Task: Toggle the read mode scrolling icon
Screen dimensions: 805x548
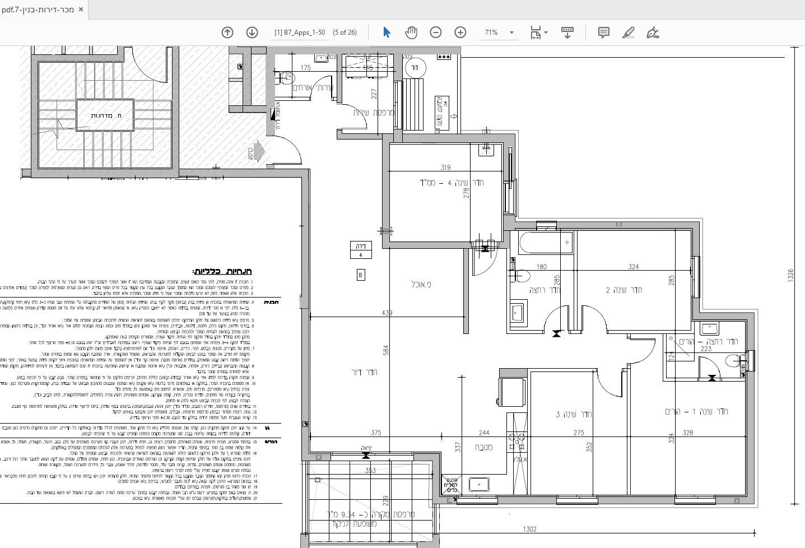Action: point(567,32)
